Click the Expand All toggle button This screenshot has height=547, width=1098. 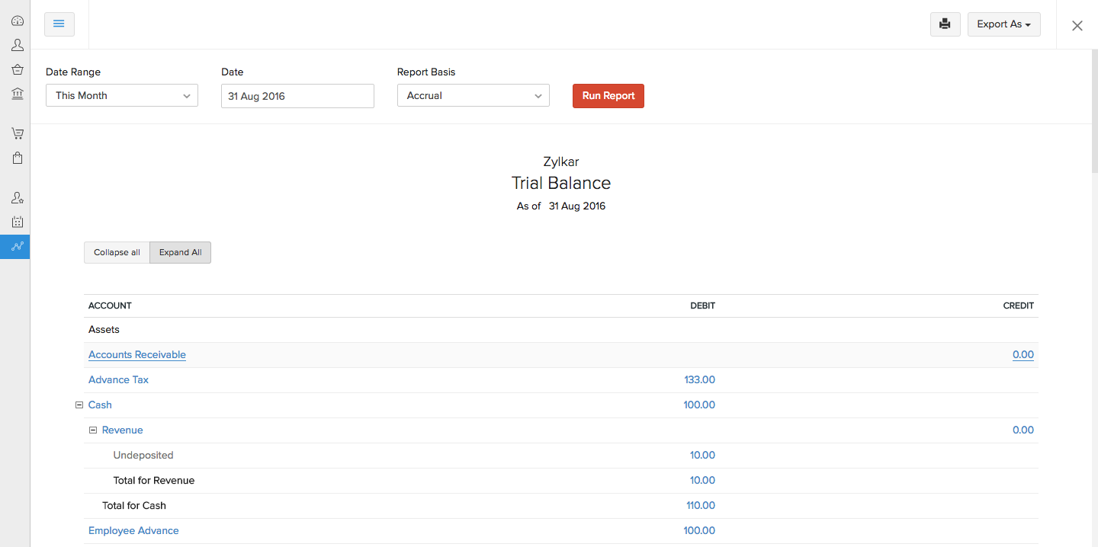point(180,253)
